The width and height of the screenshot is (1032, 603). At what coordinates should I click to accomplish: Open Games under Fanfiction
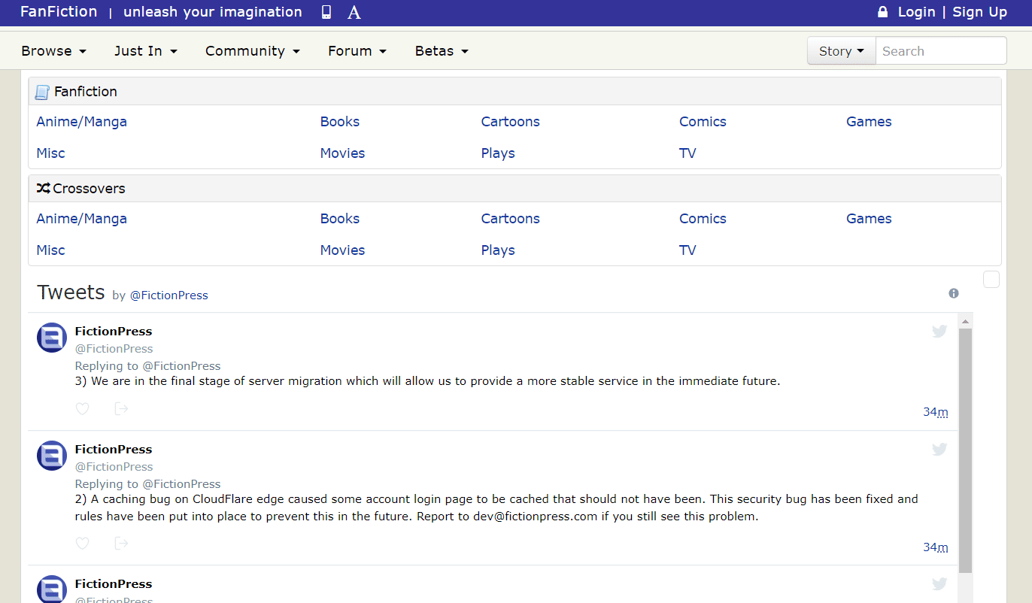click(869, 122)
